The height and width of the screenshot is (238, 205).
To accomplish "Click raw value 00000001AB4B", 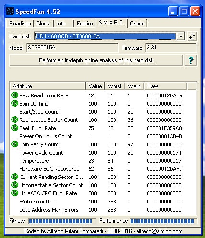I will tap(164, 136).
